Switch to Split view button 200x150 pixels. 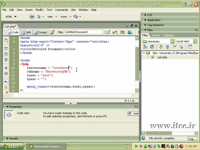pyautogui.click(x=26, y=32)
